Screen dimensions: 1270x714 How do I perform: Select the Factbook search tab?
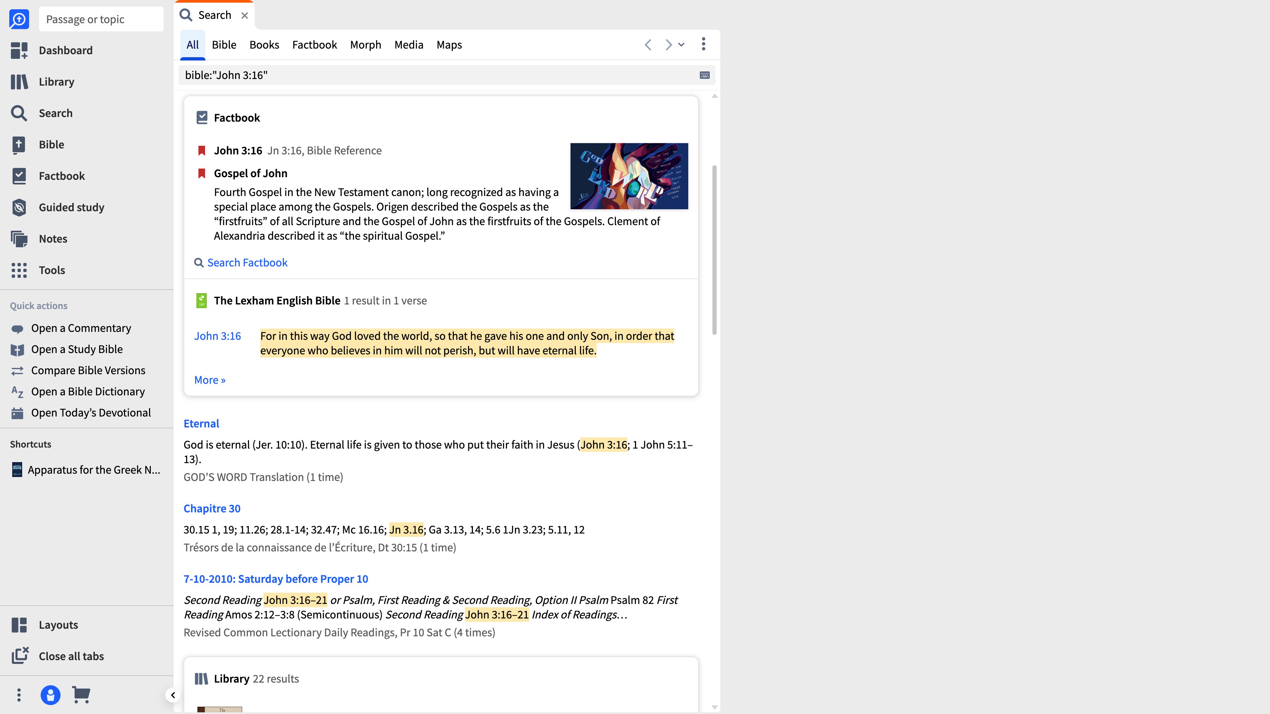pos(315,45)
